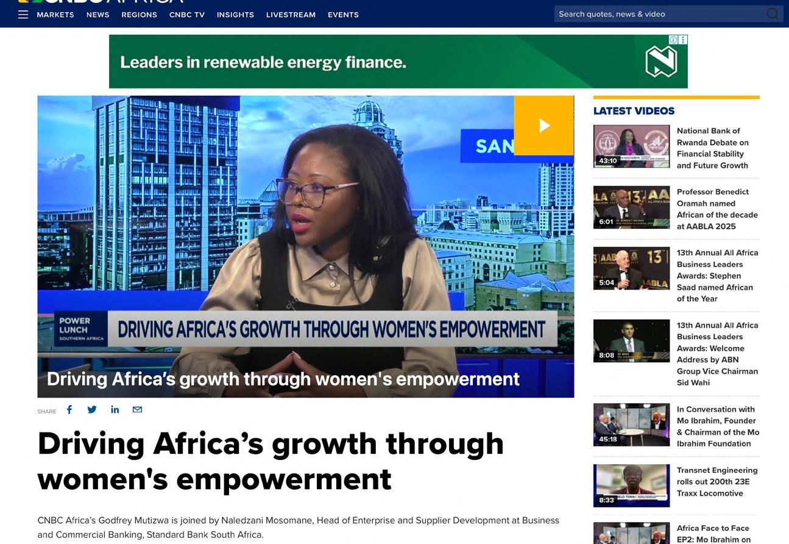This screenshot has width=789, height=544.
Task: Share article on Twitter
Action: click(x=92, y=409)
